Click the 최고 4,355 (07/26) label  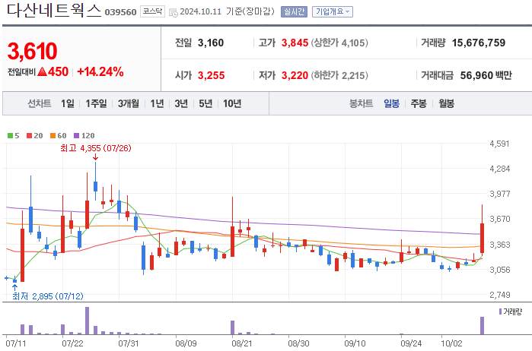[96, 148]
